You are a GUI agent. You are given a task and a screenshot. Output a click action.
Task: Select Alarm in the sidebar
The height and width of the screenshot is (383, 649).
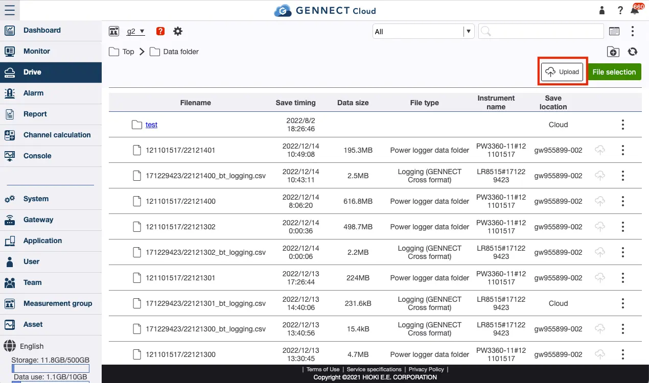pyautogui.click(x=51, y=93)
